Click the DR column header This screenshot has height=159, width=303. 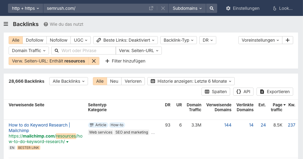pos(168,105)
